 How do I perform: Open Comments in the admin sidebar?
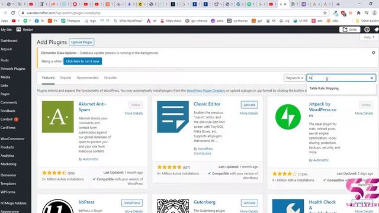tap(9, 102)
